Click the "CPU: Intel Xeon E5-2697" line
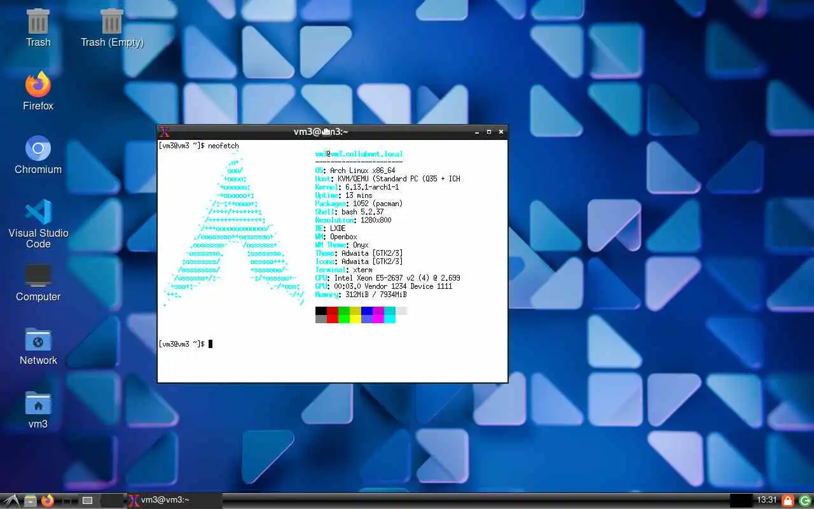 pyautogui.click(x=387, y=278)
